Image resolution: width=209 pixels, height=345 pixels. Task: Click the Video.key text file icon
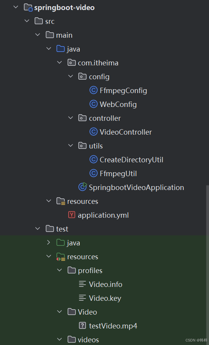tap(82, 298)
